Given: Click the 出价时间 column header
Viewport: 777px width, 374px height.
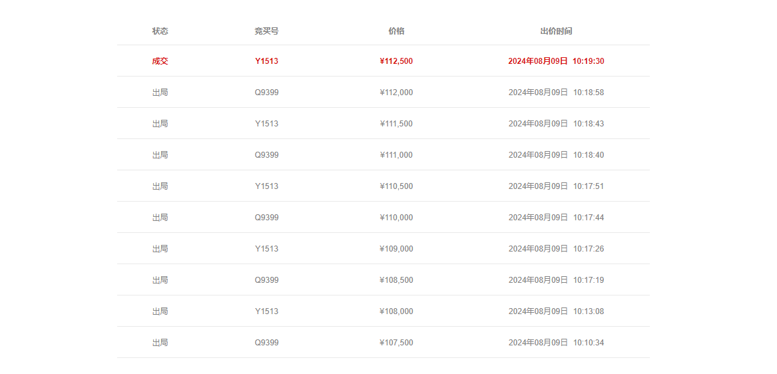Looking at the screenshot, I should point(556,31).
